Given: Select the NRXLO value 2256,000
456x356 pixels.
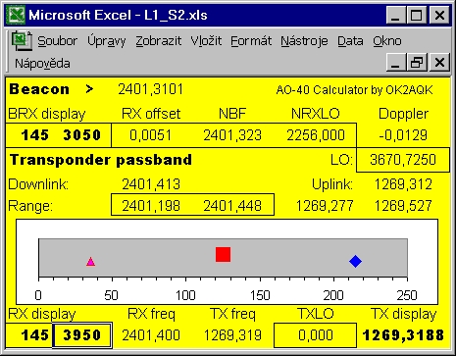Looking at the screenshot, I should [316, 135].
